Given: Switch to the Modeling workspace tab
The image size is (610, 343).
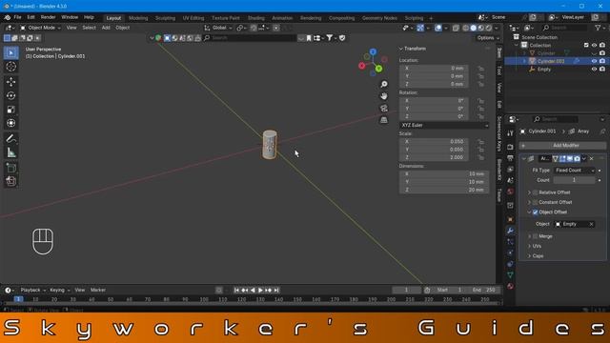Looking at the screenshot, I should click(x=138, y=18).
